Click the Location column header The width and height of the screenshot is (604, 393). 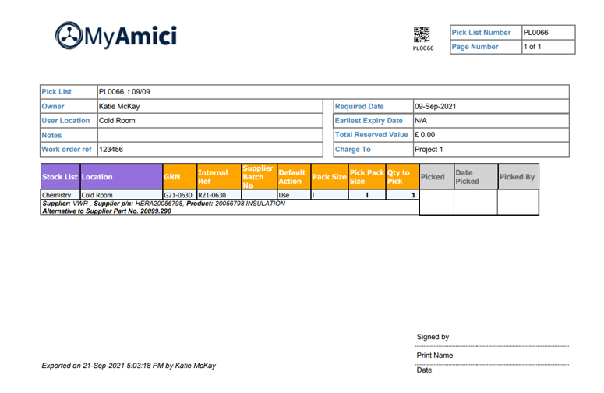(122, 177)
